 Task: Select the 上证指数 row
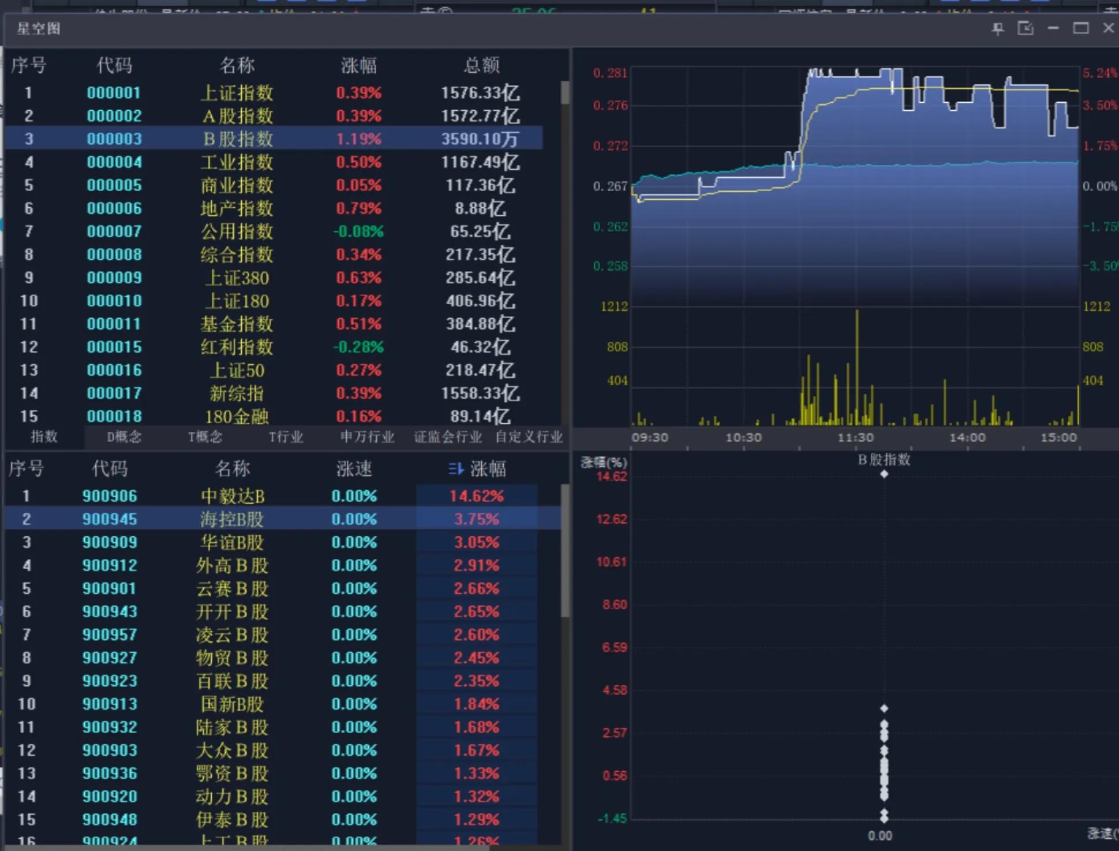(x=237, y=93)
